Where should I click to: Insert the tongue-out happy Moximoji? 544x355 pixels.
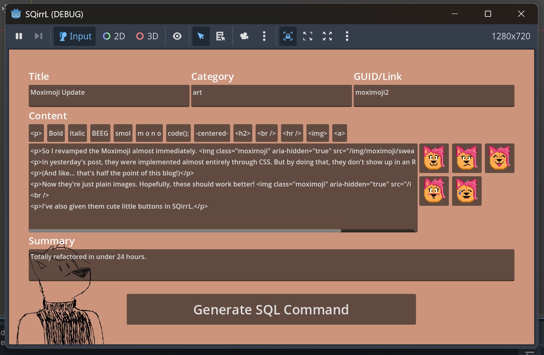[x=499, y=158]
